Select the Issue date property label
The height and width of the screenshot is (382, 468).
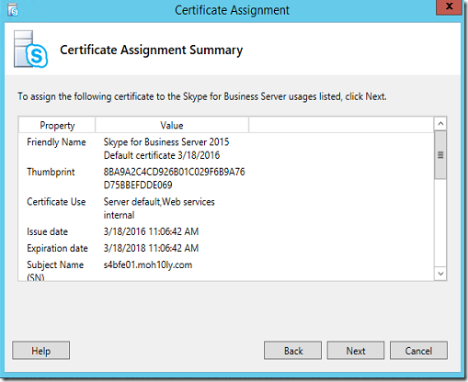pyautogui.click(x=47, y=231)
